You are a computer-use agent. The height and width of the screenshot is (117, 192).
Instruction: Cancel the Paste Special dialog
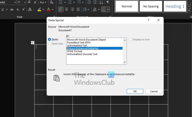click(x=154, y=91)
